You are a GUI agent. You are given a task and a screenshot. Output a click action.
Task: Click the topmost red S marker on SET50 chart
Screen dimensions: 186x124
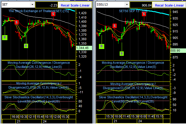[x=144, y=14]
